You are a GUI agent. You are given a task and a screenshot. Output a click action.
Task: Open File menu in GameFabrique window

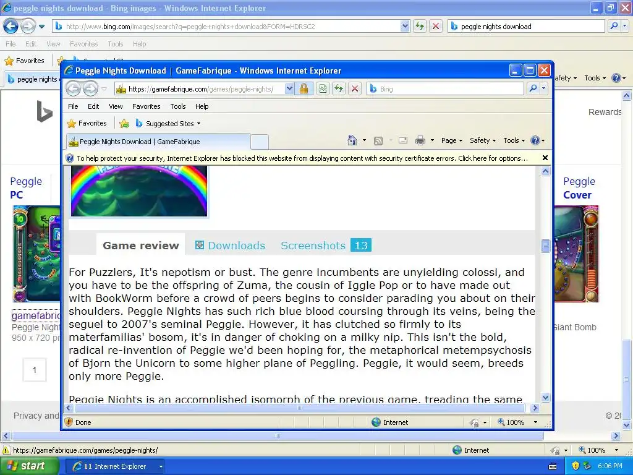[73, 106]
